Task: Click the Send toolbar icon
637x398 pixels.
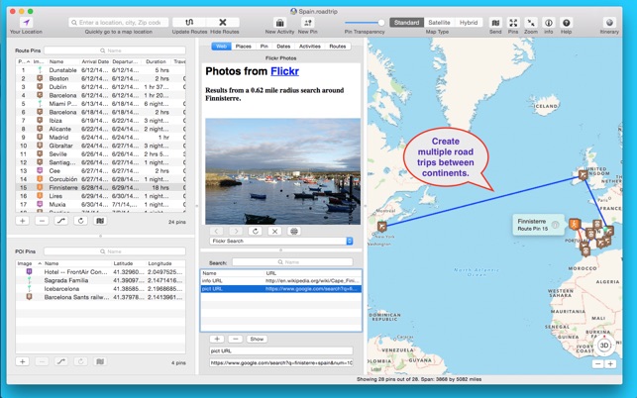Action: tap(495, 23)
